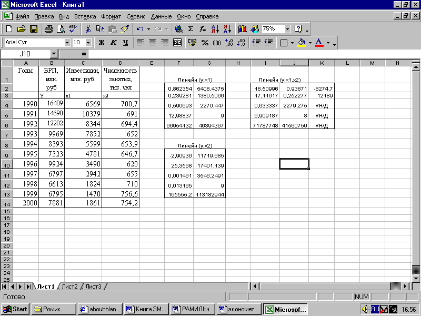Apply the thousands separator 000 style
Viewport: 421px width, 316px height.
click(217, 43)
